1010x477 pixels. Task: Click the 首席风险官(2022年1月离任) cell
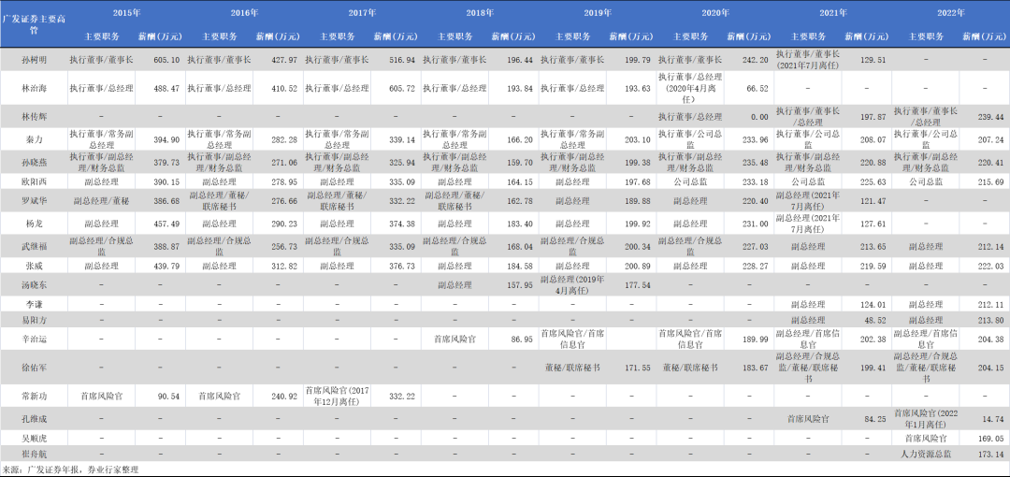click(x=928, y=418)
